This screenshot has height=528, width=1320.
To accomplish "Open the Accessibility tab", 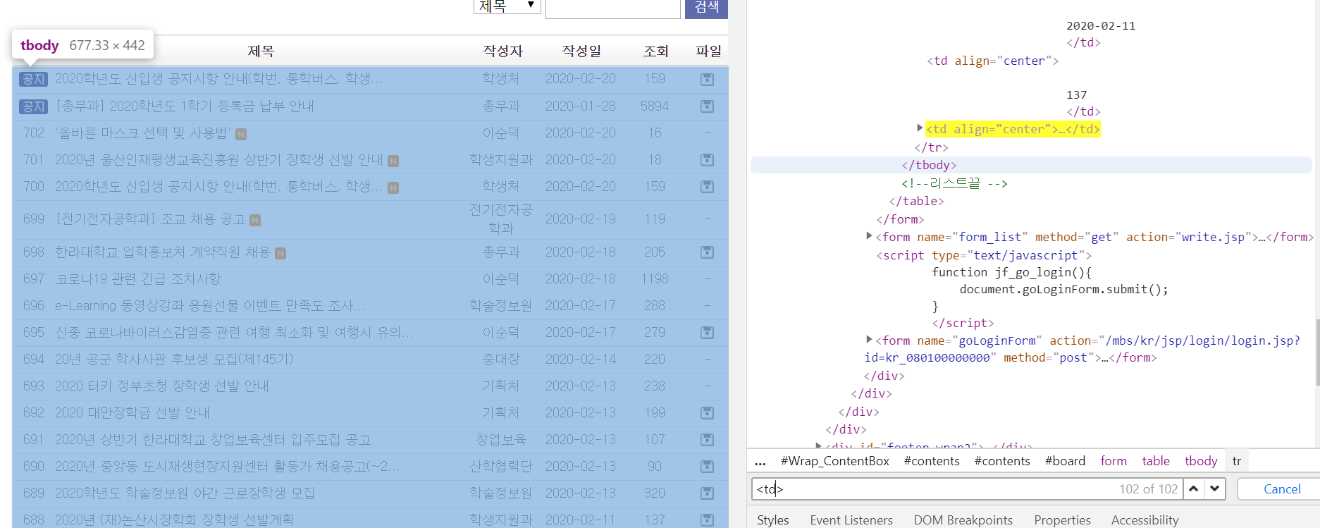I will coord(1145,520).
